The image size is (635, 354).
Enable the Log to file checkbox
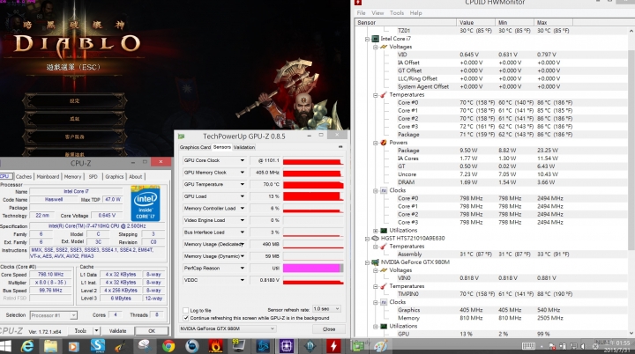tap(186, 310)
